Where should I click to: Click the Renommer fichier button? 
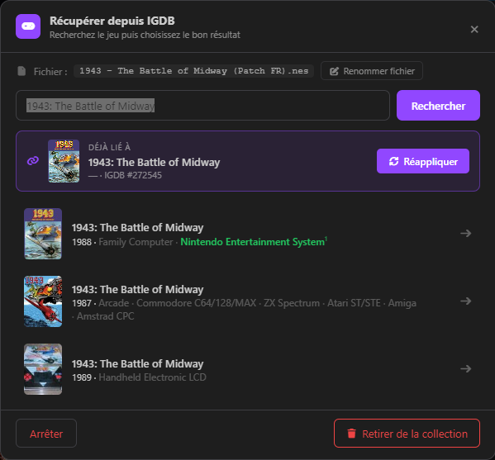372,71
